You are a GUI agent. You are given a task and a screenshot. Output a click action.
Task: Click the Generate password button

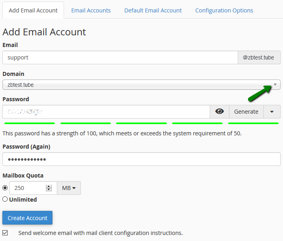(246, 112)
